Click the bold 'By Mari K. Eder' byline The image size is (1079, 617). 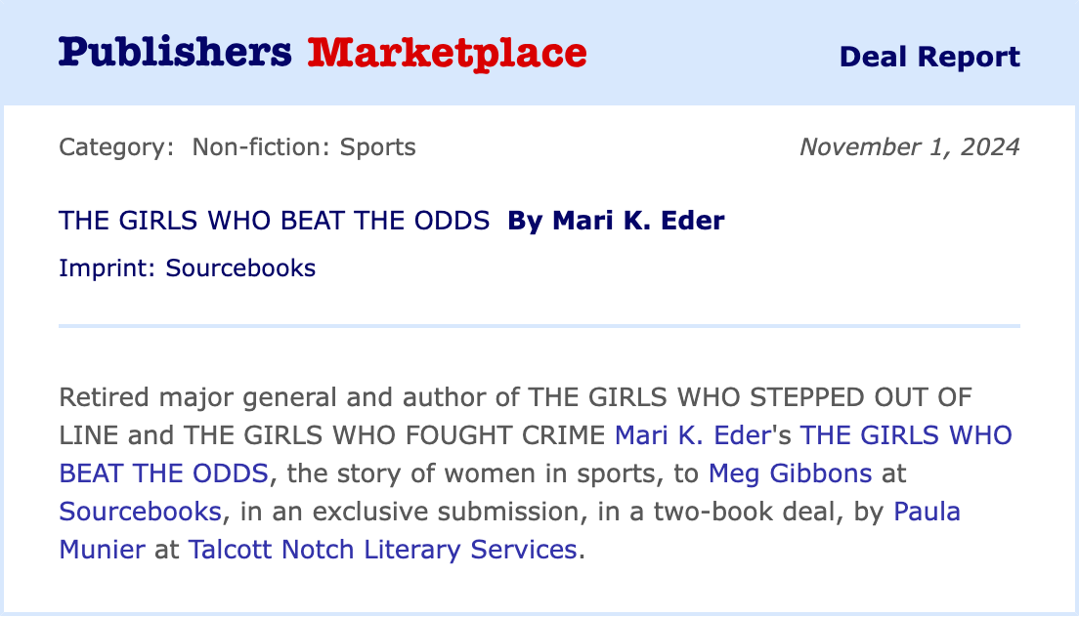pyautogui.click(x=616, y=221)
